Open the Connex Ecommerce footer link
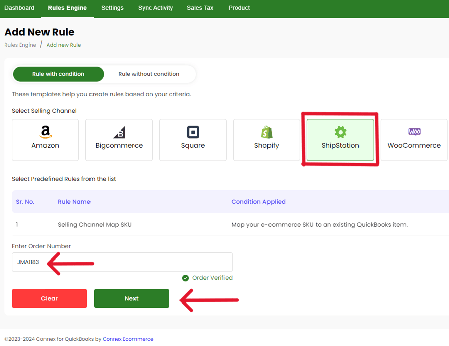The image size is (449, 346). [x=128, y=339]
